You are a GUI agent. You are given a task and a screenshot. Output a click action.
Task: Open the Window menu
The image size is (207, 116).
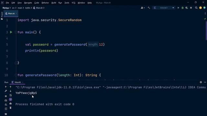[81, 3]
